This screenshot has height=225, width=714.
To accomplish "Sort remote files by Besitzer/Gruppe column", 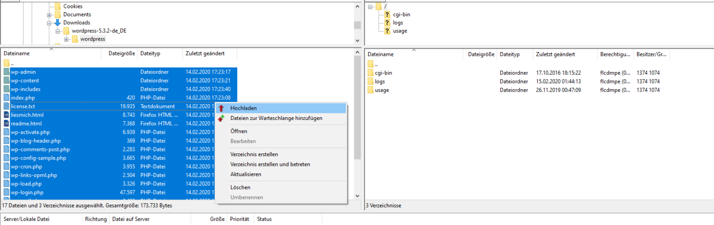I will pos(652,54).
